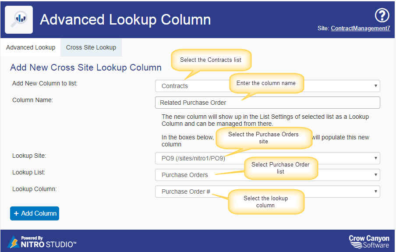Click the Add Column button
The image size is (396, 252).
35,213
